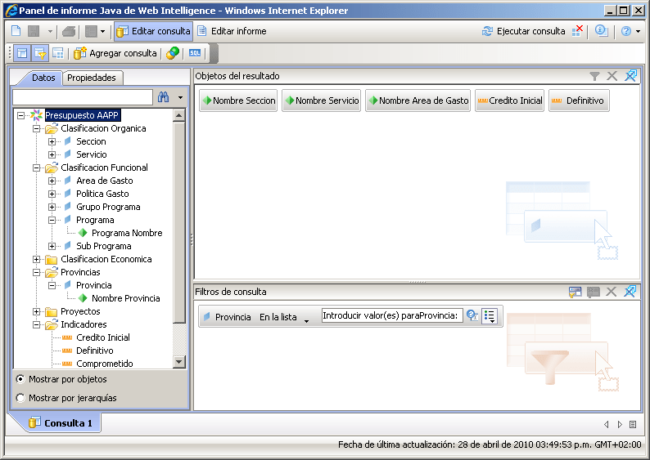Open the En la lista operator dropdown
The image size is (650, 460).
point(306,318)
